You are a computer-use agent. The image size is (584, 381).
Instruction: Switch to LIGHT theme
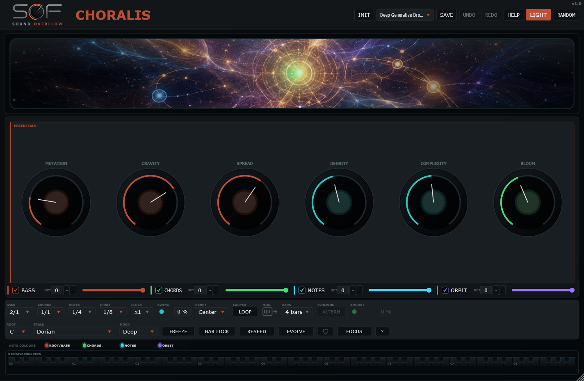[x=538, y=15]
